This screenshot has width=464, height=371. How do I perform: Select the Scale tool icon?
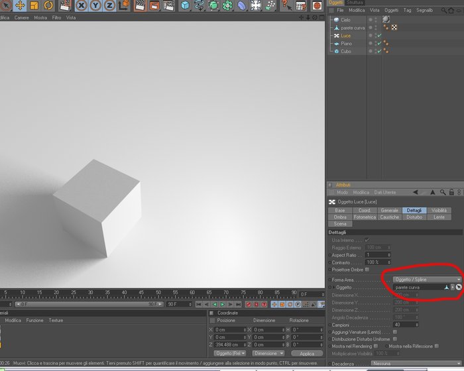34,5
